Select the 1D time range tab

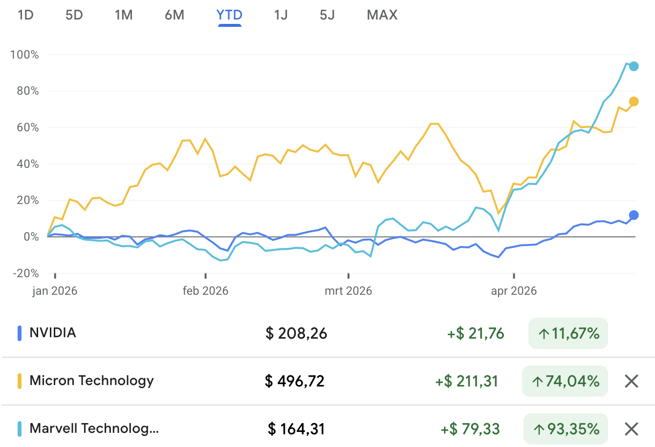tap(25, 15)
